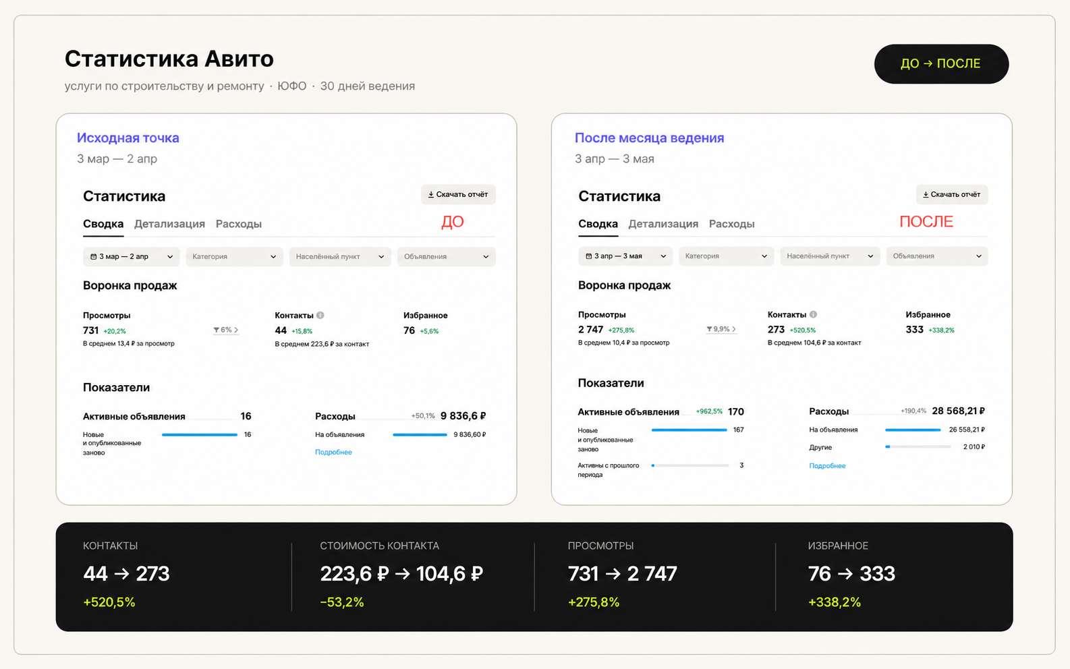The image size is (1070, 669).
Task: Open Объявления dropdown in the left panel
Action: tap(446, 256)
